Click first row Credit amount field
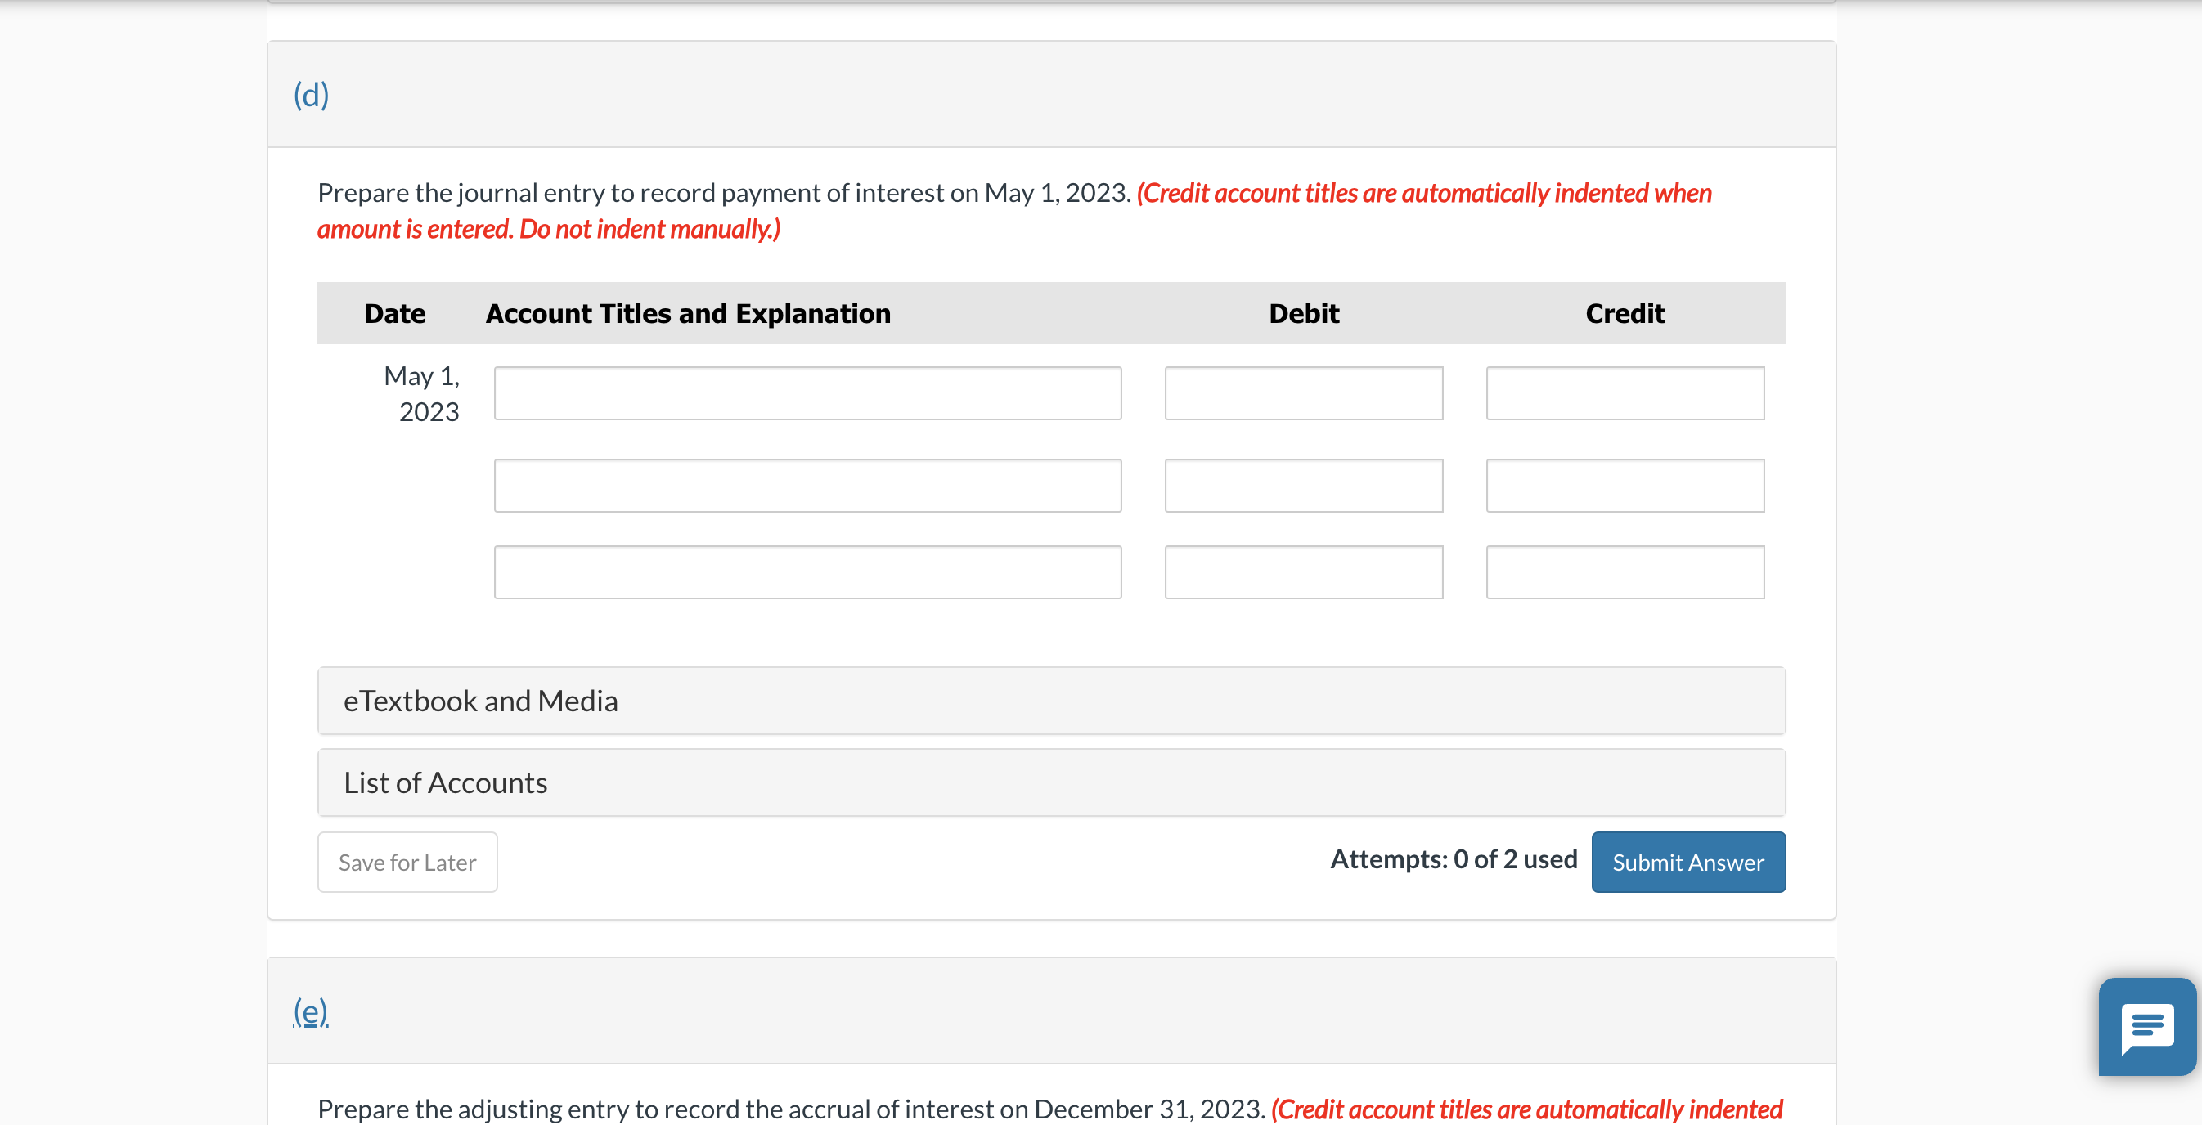 (x=1625, y=393)
